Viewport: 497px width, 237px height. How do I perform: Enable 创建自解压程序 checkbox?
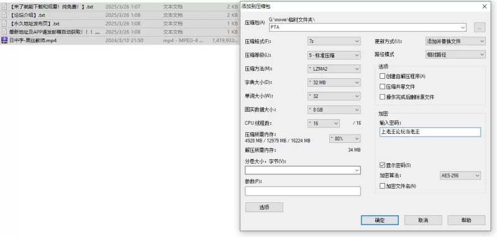click(x=382, y=76)
